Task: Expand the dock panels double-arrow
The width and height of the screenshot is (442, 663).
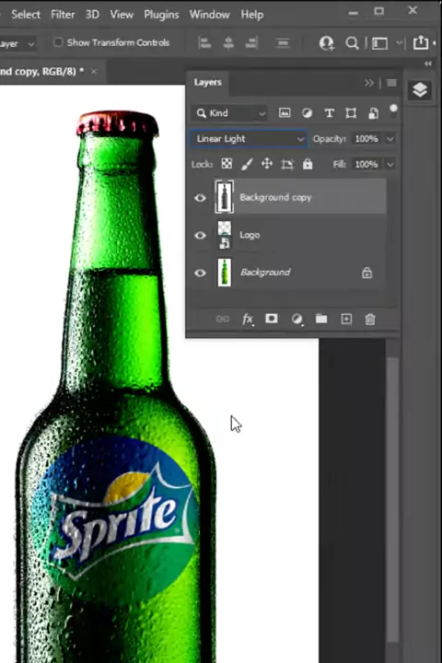Action: (428, 64)
